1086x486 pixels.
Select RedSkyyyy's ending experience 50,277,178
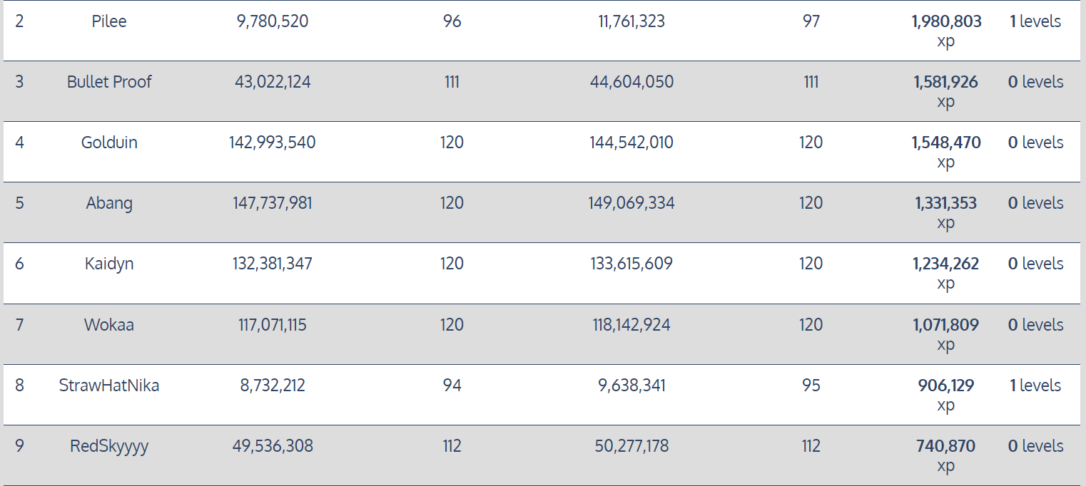631,446
